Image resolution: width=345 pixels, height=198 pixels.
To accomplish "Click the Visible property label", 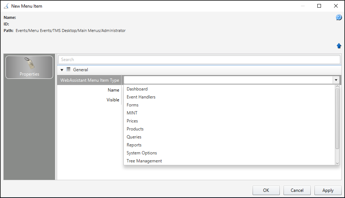I will point(113,100).
